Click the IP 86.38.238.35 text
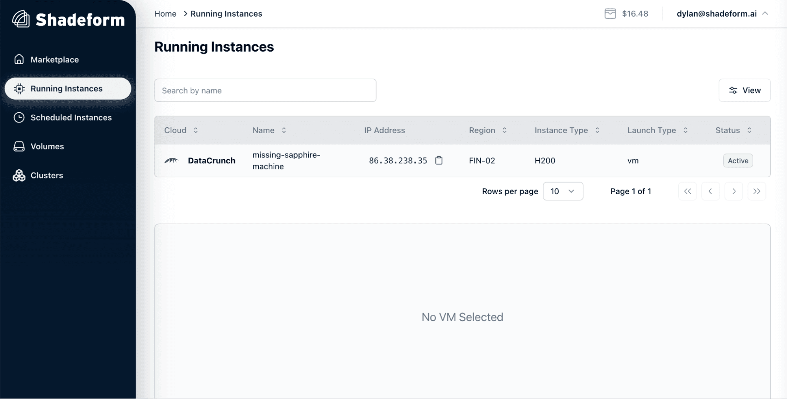Screen dimensions: 787x399 coord(398,160)
